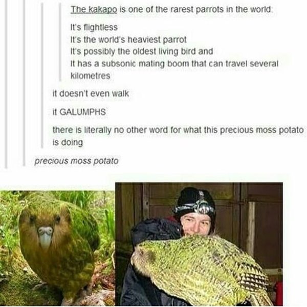Open photo of person holding kakapo
The image size is (307, 307).
tap(199, 244)
